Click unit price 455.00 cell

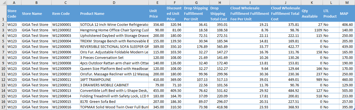(157, 90)
